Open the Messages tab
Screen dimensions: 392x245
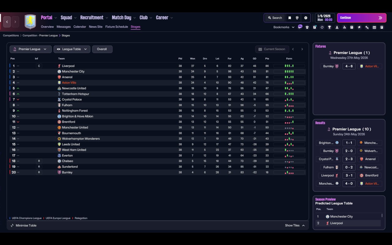click(x=64, y=27)
